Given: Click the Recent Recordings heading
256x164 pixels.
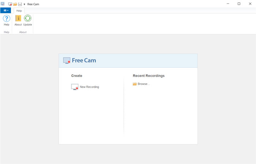Looking at the screenshot, I should pyautogui.click(x=148, y=76).
